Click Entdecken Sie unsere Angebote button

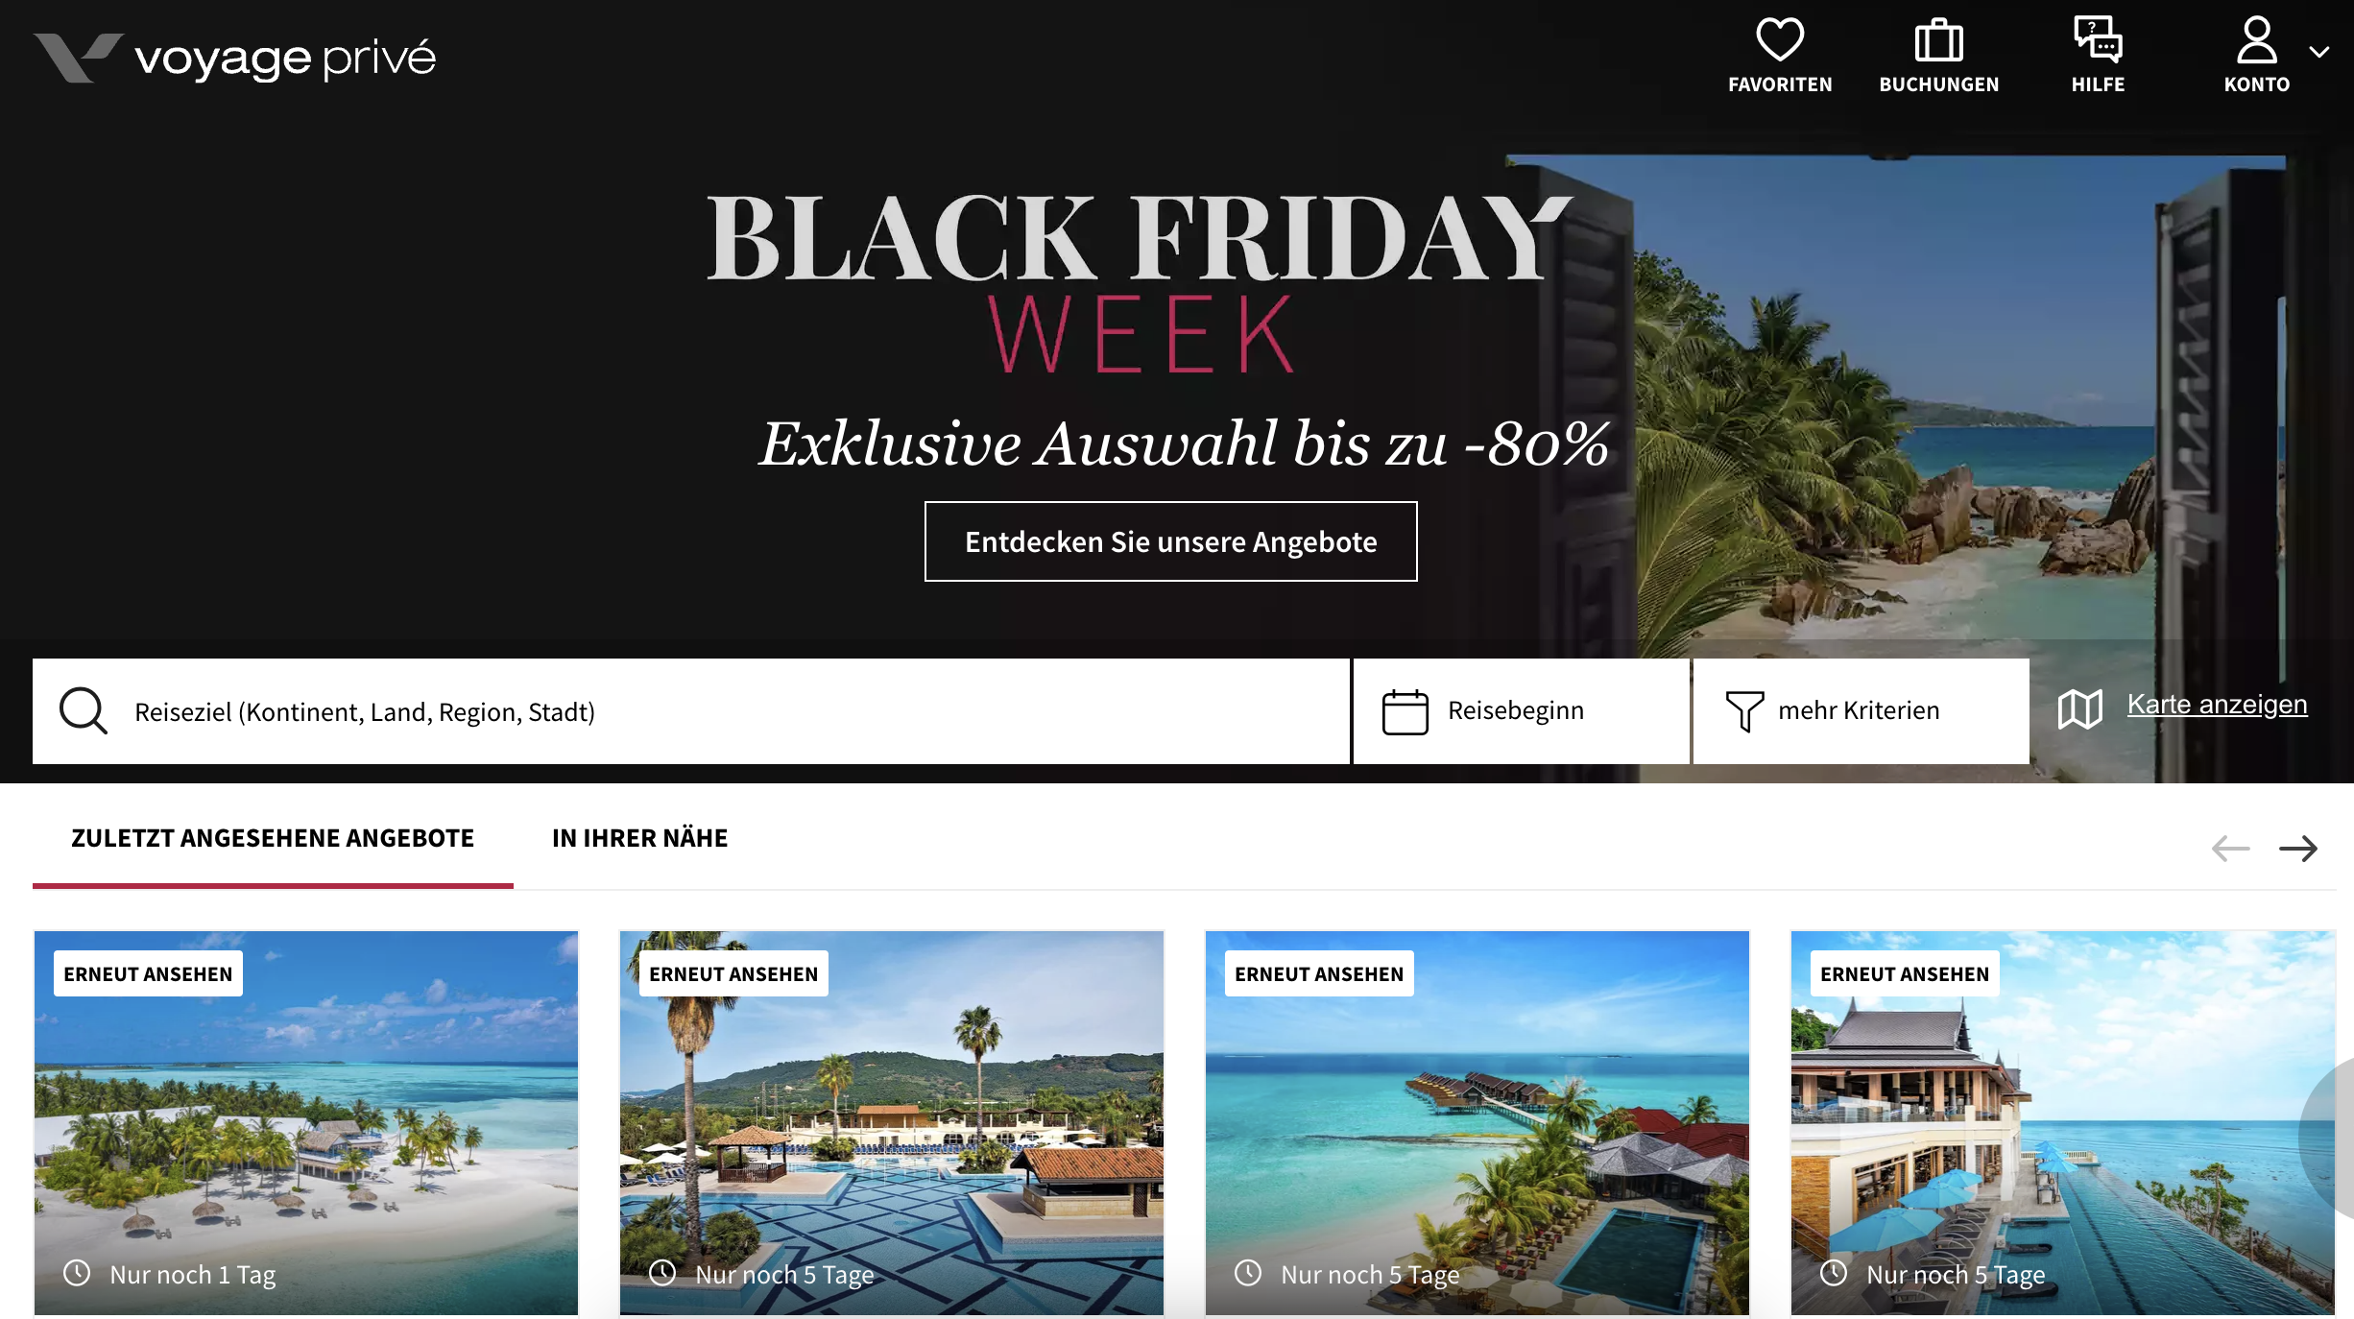(x=1170, y=541)
